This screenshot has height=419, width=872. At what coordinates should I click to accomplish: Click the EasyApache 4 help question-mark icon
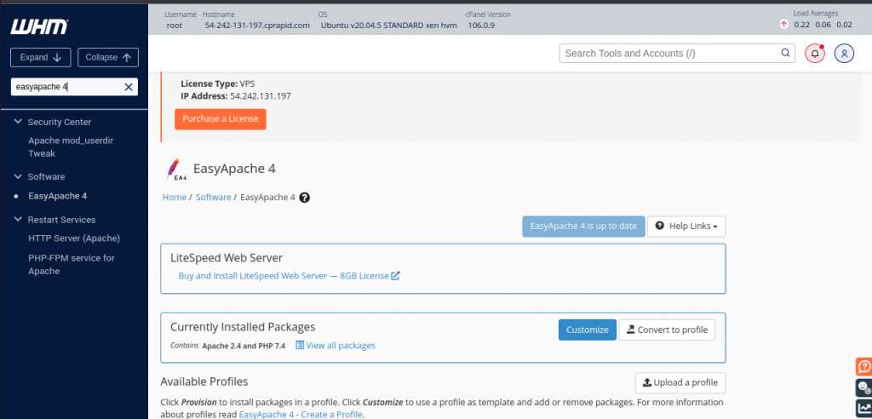click(x=304, y=197)
